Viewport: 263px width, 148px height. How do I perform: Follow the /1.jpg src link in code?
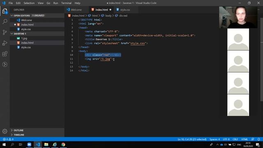(x=105, y=59)
